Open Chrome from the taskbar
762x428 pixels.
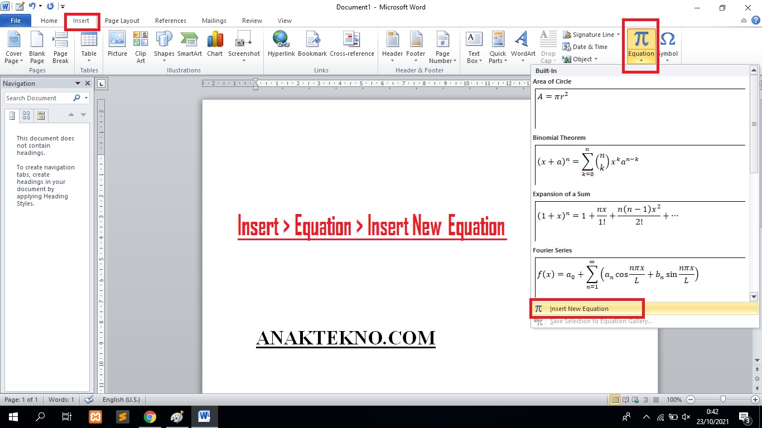point(149,416)
